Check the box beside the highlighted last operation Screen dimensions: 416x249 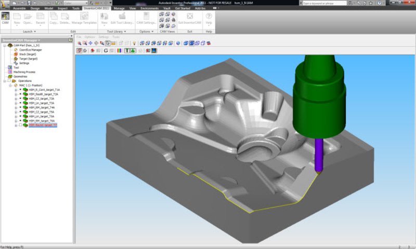click(20, 125)
